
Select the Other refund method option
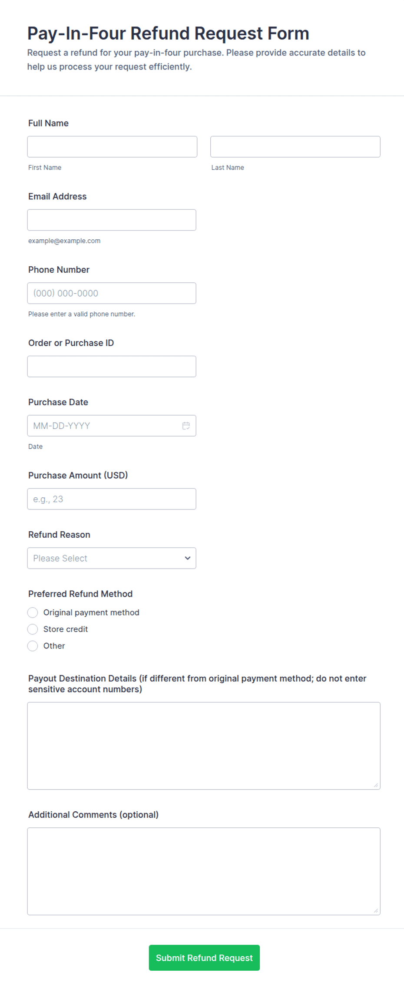(33, 646)
